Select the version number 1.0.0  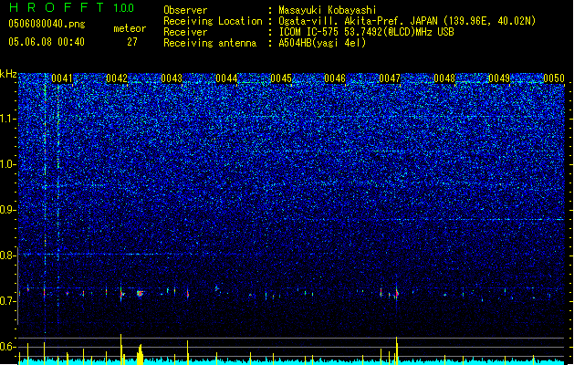[124, 8]
